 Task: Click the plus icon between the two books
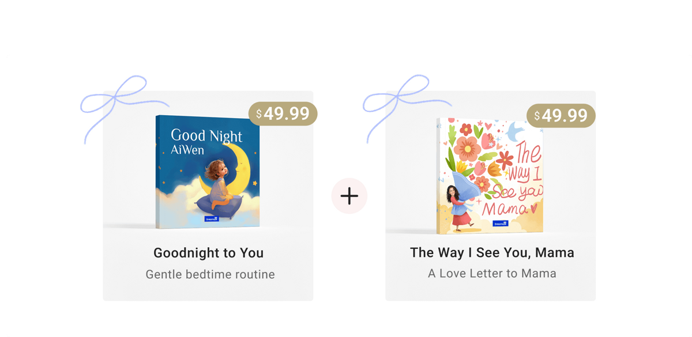point(349,196)
